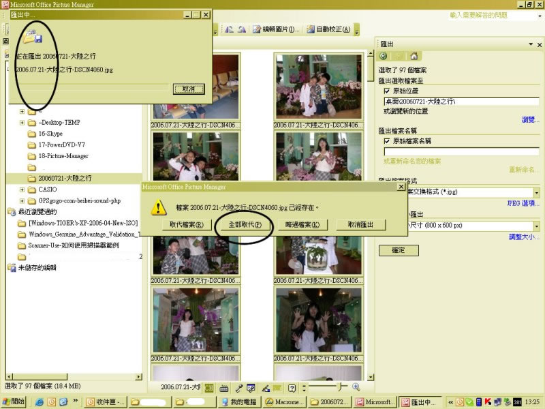Image resolution: width=545 pixels, height=409 pixels.
Task: Click the Rotate Right toolbar icon
Action: pyautogui.click(x=242, y=29)
